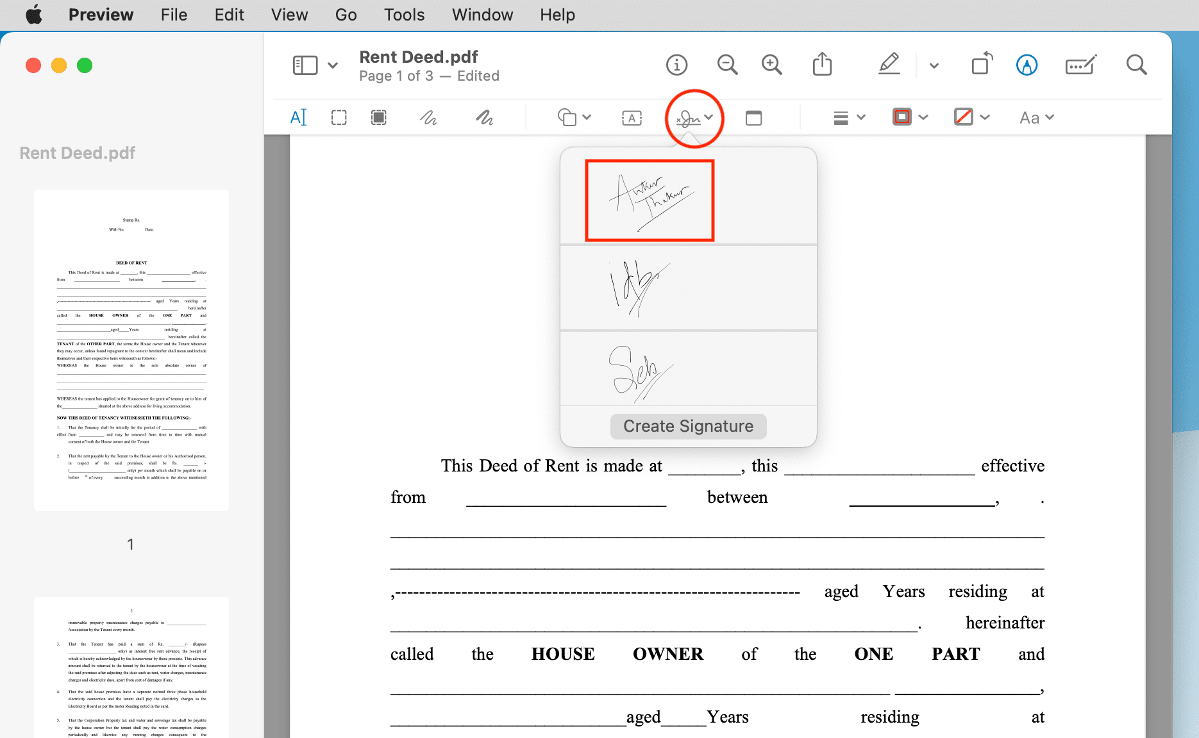This screenshot has width=1199, height=738.
Task: Click the Rent Deed.pdf window title
Action: (x=419, y=57)
